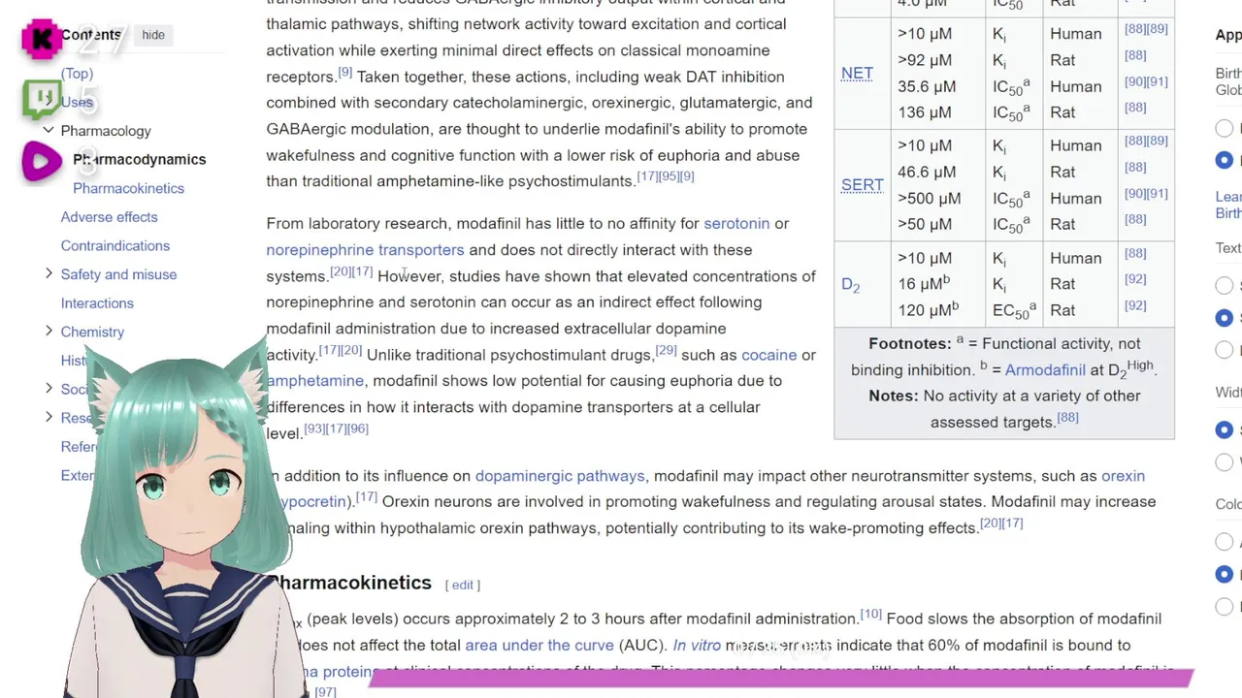The image size is (1242, 698).
Task: Click the >50 μM table value
Action: (x=925, y=224)
